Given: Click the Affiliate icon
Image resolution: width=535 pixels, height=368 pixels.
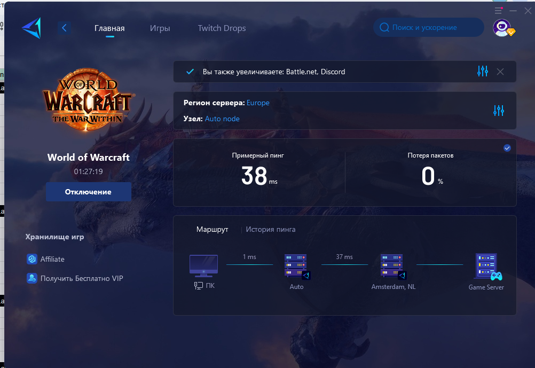Looking at the screenshot, I should point(32,259).
